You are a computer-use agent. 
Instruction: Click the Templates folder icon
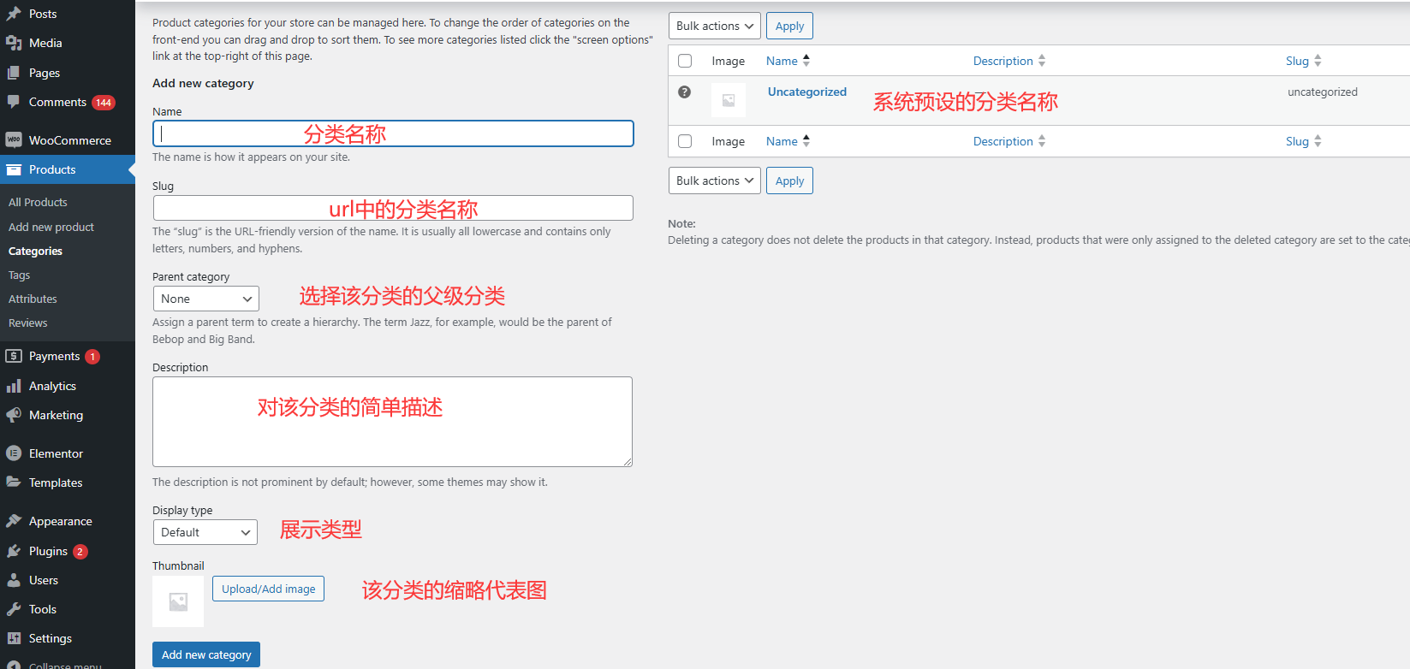coord(14,483)
